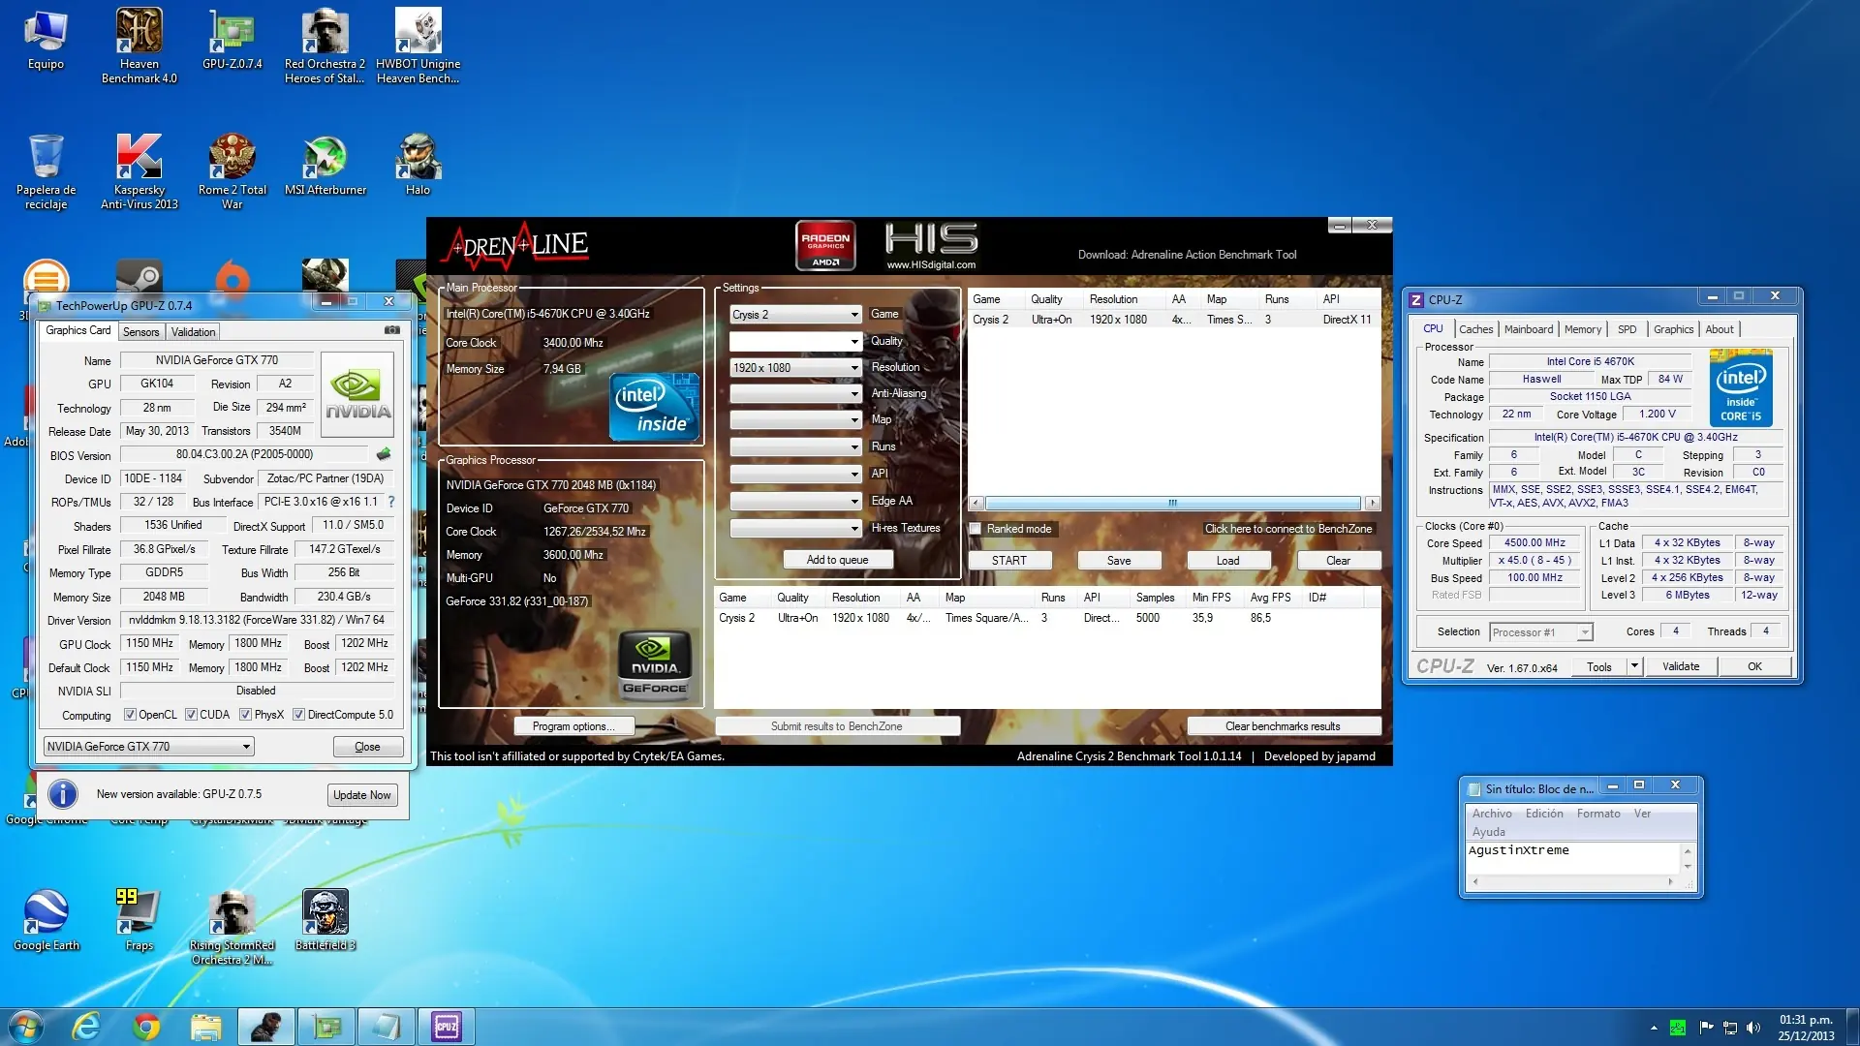The width and height of the screenshot is (1860, 1046).
Task: Click Add to queue button
Action: (837, 560)
